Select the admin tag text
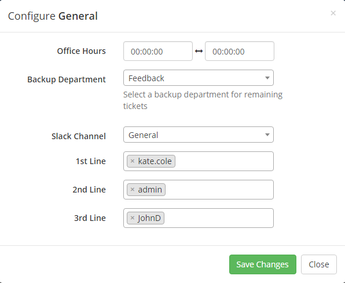This screenshot has height=283, width=345. [150, 190]
